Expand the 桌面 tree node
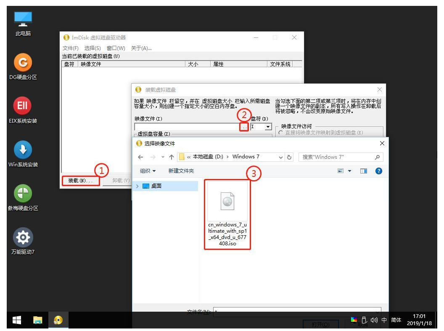The width and height of the screenshot is (444, 331). point(137,186)
